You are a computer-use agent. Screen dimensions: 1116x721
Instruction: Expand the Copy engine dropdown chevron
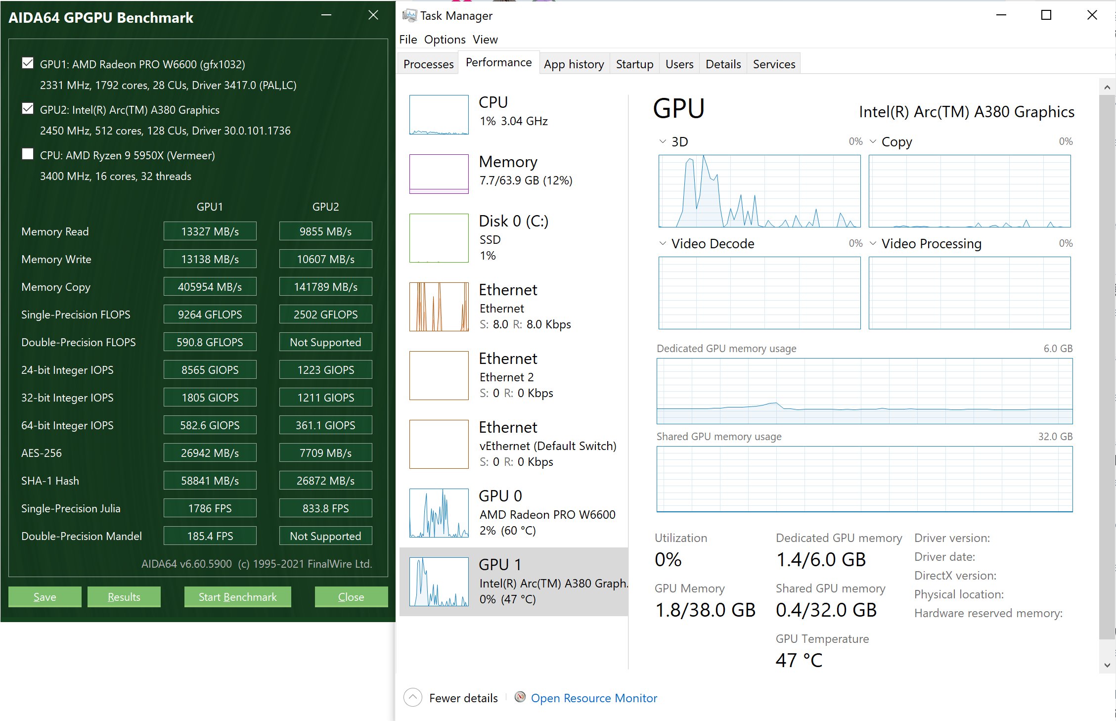point(873,141)
